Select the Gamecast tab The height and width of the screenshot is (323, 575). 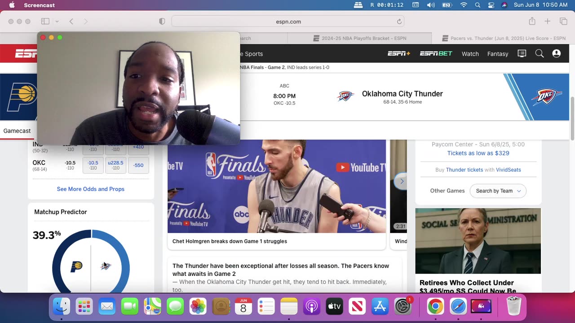(x=17, y=131)
